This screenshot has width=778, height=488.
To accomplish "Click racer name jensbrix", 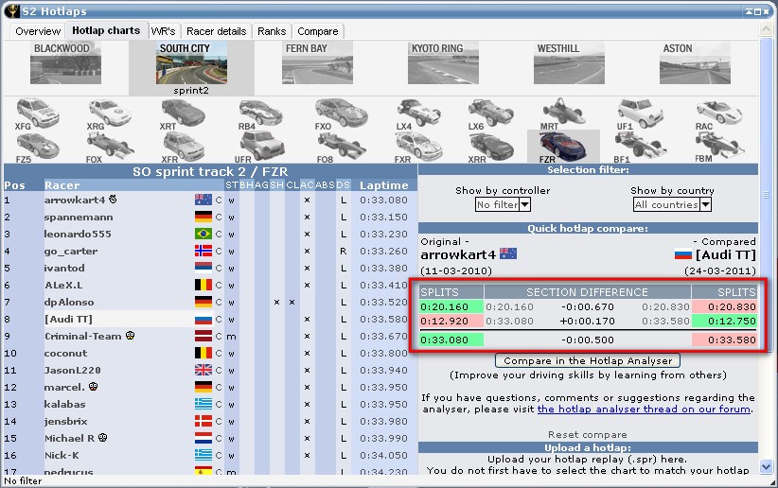I will click(65, 421).
